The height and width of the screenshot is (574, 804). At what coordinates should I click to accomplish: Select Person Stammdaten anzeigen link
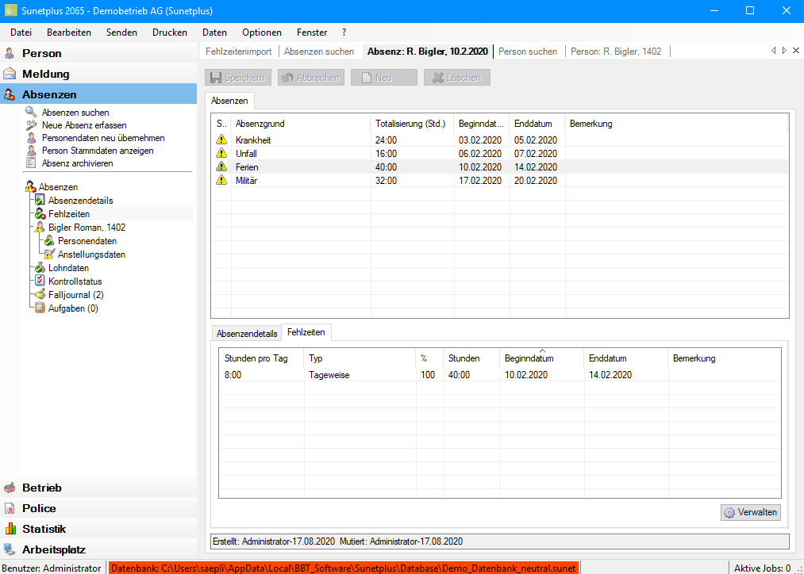point(98,151)
